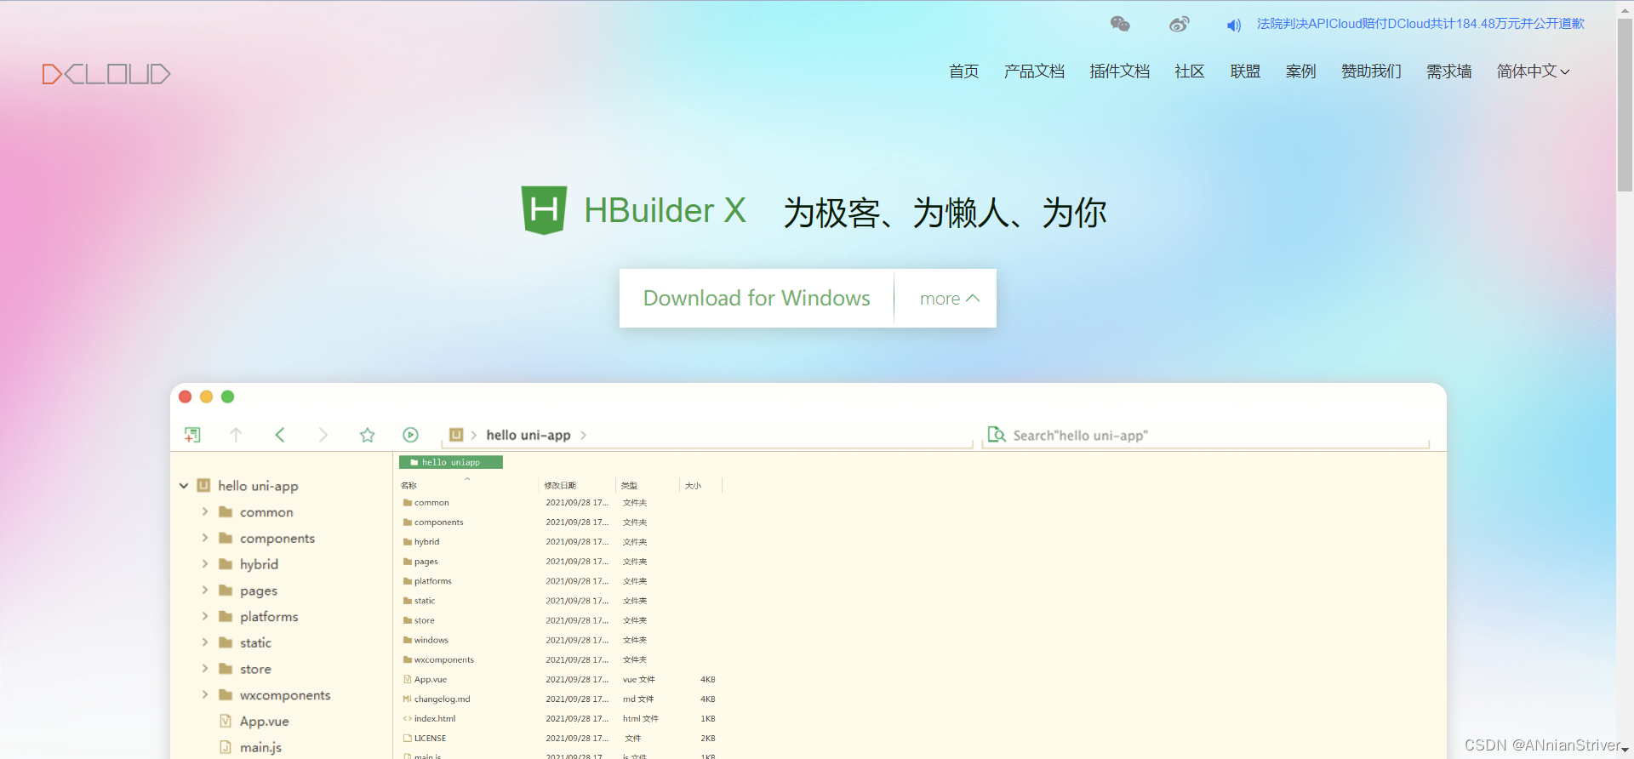This screenshot has width=1634, height=759.
Task: Expand the static folder in tree
Action: (205, 642)
